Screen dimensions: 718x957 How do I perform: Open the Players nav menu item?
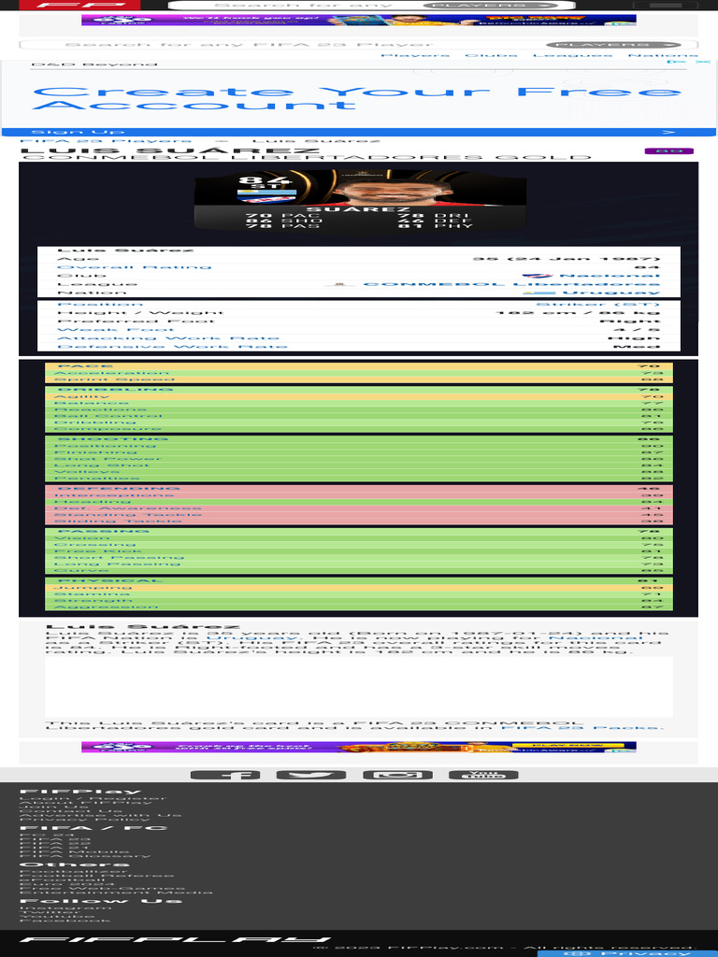click(x=415, y=55)
